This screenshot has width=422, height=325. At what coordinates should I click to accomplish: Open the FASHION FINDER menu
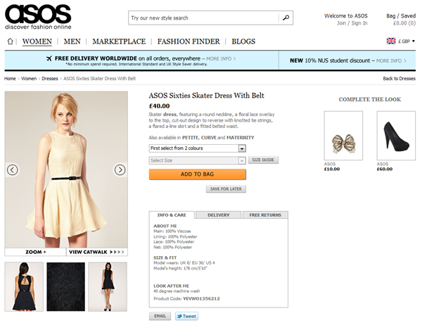pyautogui.click(x=188, y=42)
